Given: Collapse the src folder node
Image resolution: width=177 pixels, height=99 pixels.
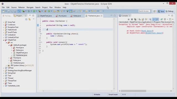Looking at the screenshot, I should coord(6,43).
